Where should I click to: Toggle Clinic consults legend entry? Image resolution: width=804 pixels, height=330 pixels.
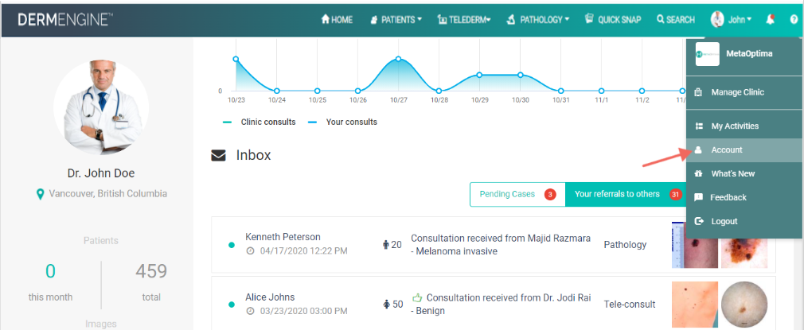pos(259,122)
